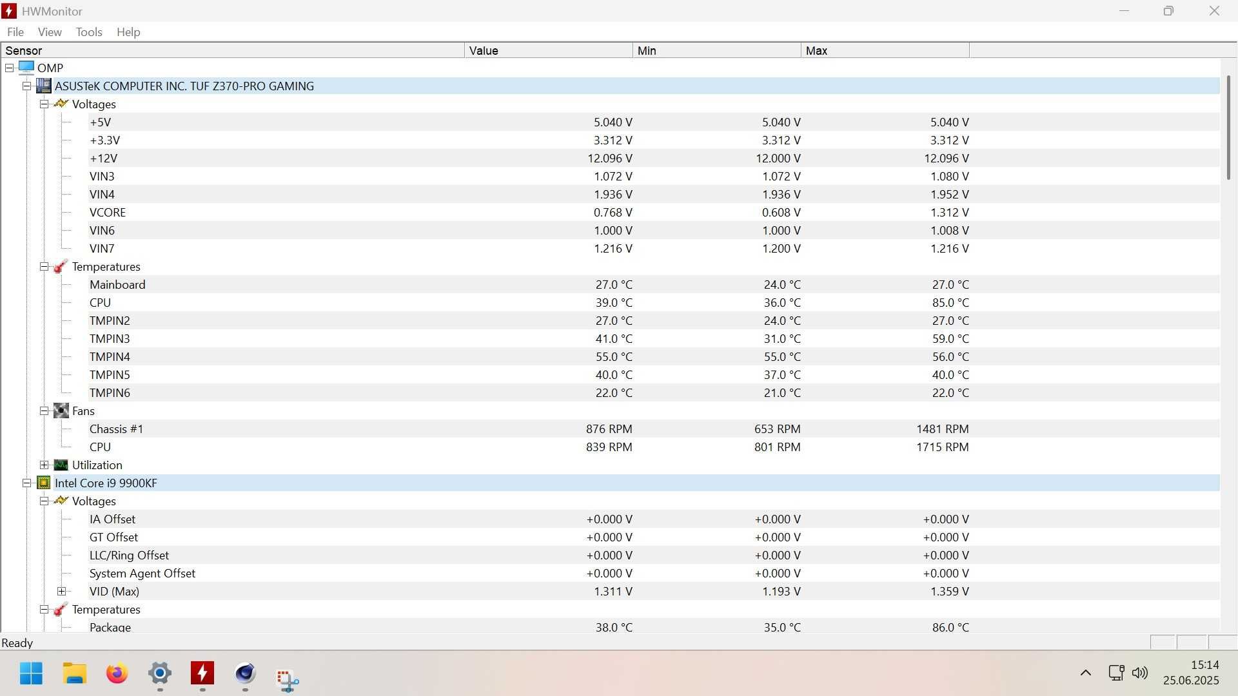Click the CPU Voltages lightning icon
The width and height of the screenshot is (1238, 696).
tap(61, 501)
